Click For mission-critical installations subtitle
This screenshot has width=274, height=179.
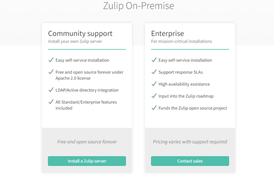pyautogui.click(x=181, y=41)
